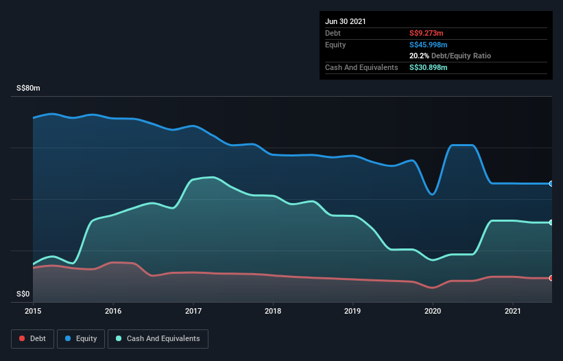Select the 2018 x-axis label
The image size is (563, 361).
pyautogui.click(x=273, y=311)
